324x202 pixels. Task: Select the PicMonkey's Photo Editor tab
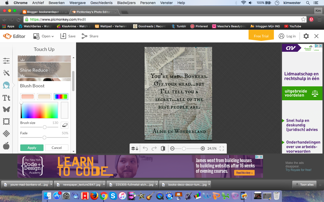click(x=94, y=12)
